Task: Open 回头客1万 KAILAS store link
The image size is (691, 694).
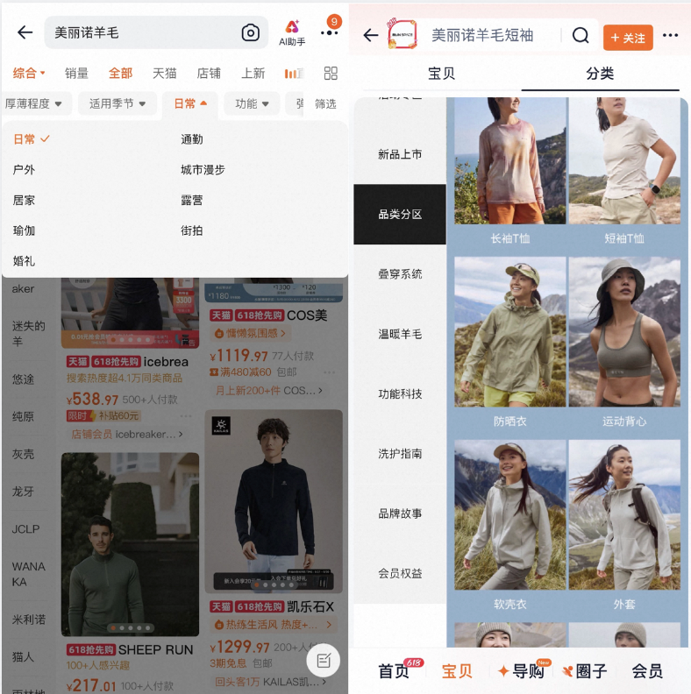Action: pos(269,682)
